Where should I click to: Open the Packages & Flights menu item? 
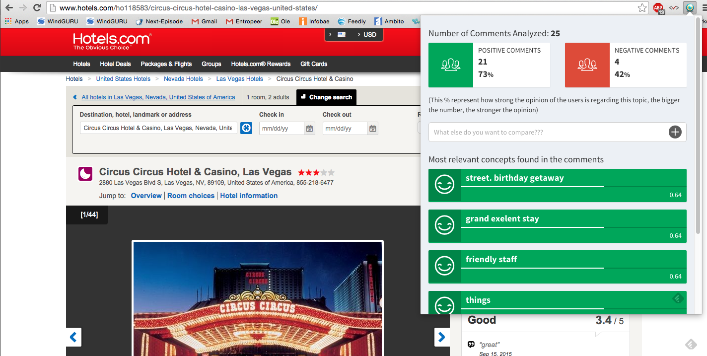166,64
